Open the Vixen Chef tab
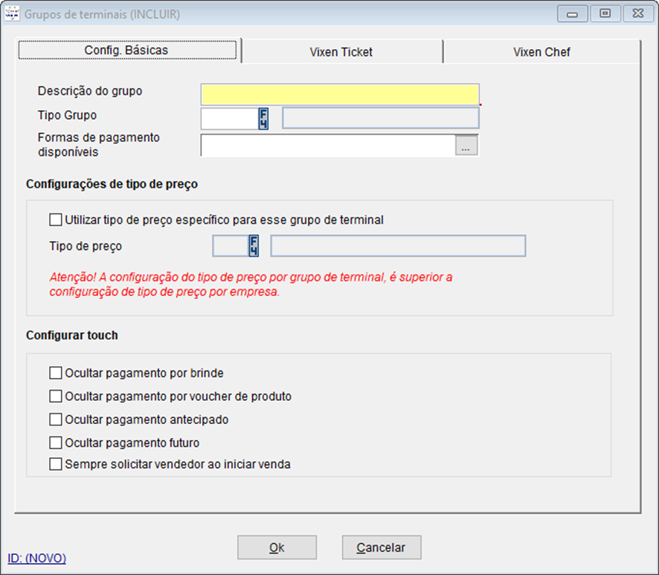The image size is (659, 575). 541,52
